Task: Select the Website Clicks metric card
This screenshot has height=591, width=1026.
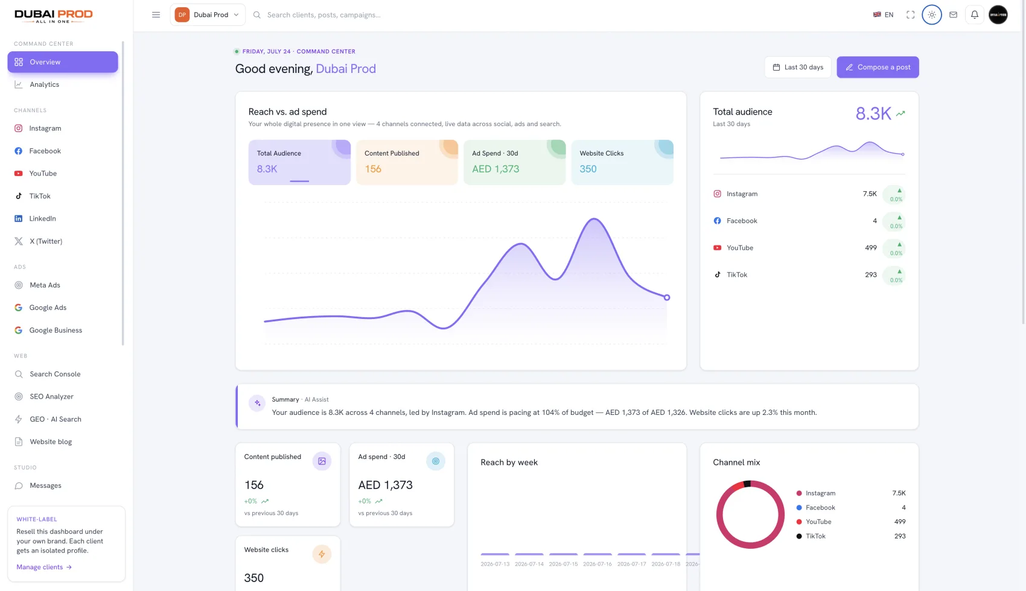Action: tap(622, 162)
